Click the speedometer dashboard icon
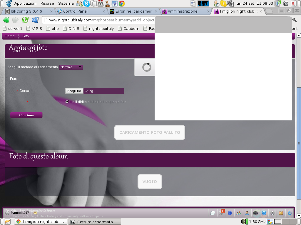This screenshot has width=301, height=225. 255,213
